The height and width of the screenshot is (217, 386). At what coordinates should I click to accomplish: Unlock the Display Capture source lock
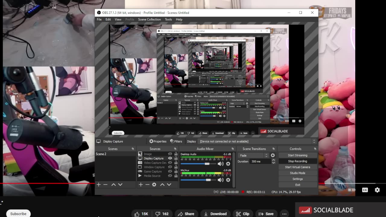click(176, 158)
